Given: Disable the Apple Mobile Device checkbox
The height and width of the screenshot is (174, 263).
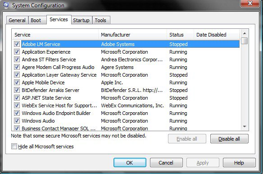Looking at the screenshot, I should (x=17, y=82).
